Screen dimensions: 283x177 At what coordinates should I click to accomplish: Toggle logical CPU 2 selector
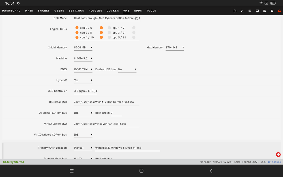pyautogui.click(x=77, y=33)
